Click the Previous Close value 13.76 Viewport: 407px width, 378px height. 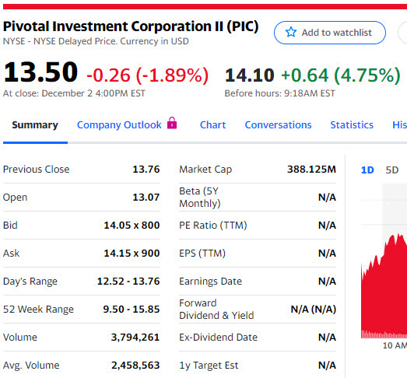coord(146,169)
